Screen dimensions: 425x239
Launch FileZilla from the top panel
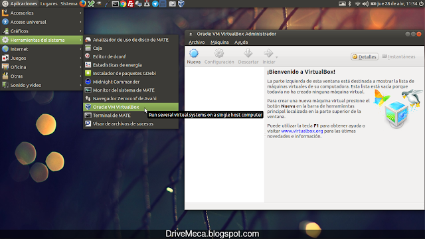click(131, 4)
